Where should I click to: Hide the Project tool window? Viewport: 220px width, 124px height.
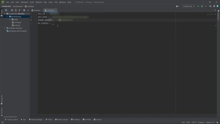(28, 10)
